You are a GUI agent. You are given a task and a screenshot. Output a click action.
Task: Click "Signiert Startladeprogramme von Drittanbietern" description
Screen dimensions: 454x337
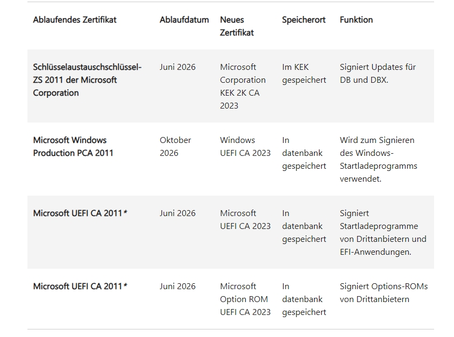click(x=382, y=233)
